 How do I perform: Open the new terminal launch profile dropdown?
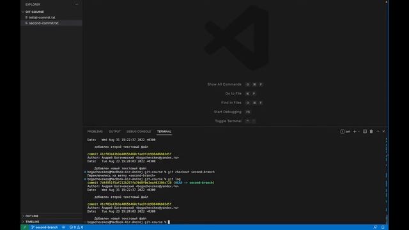pos(359,132)
